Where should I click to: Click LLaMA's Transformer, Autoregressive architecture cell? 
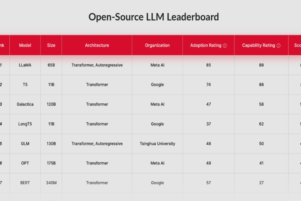97,65
